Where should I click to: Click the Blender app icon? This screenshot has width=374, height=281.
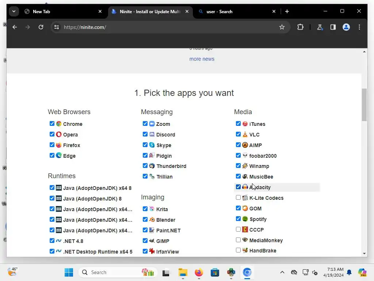[152, 220]
